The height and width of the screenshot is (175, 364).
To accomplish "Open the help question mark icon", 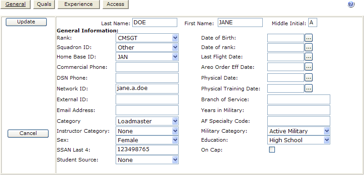I will pyautogui.click(x=351, y=4).
